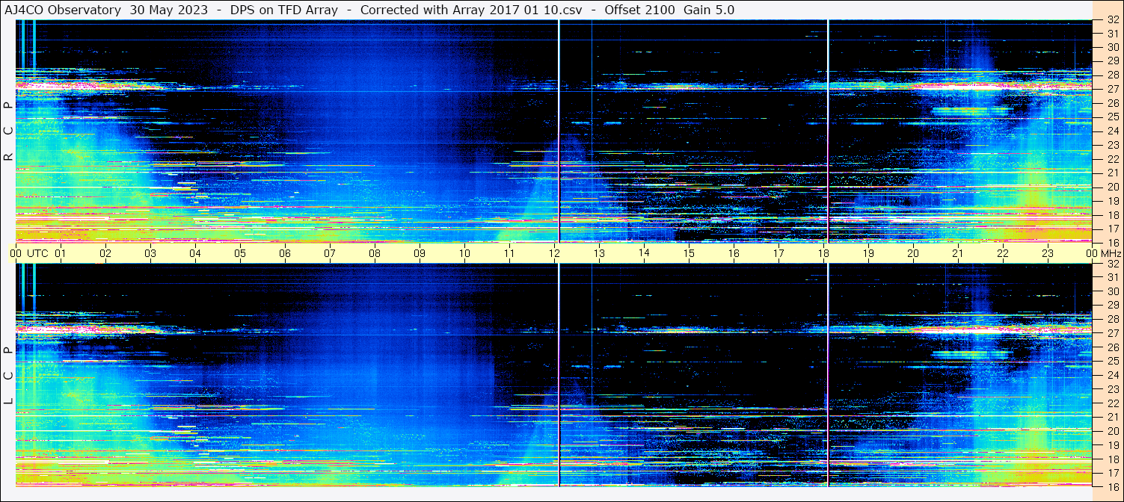The height and width of the screenshot is (502, 1124).
Task: Choose the "20" hour label on time axis
Action: point(913,253)
